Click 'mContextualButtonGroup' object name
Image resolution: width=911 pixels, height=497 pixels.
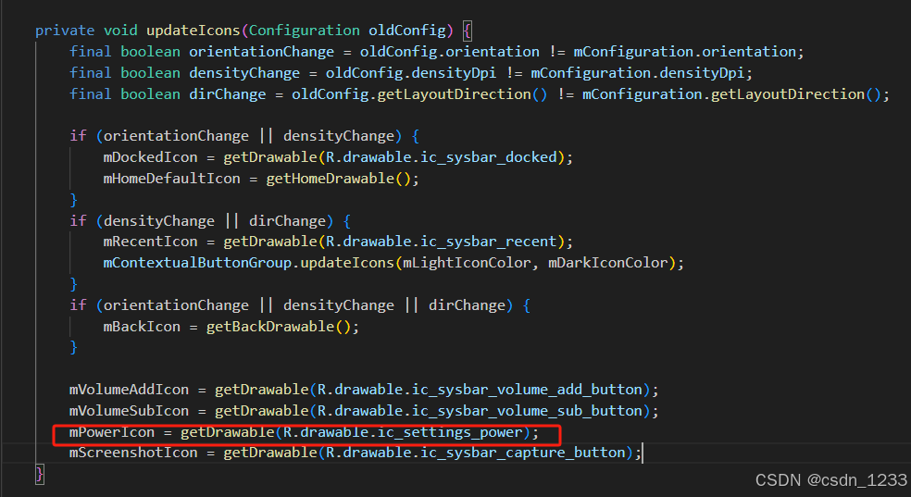(x=197, y=263)
